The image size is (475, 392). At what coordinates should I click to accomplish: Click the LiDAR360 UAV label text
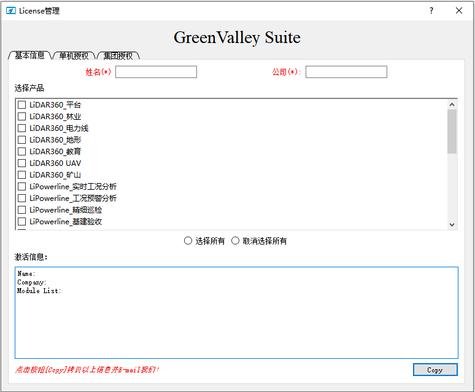coord(55,163)
